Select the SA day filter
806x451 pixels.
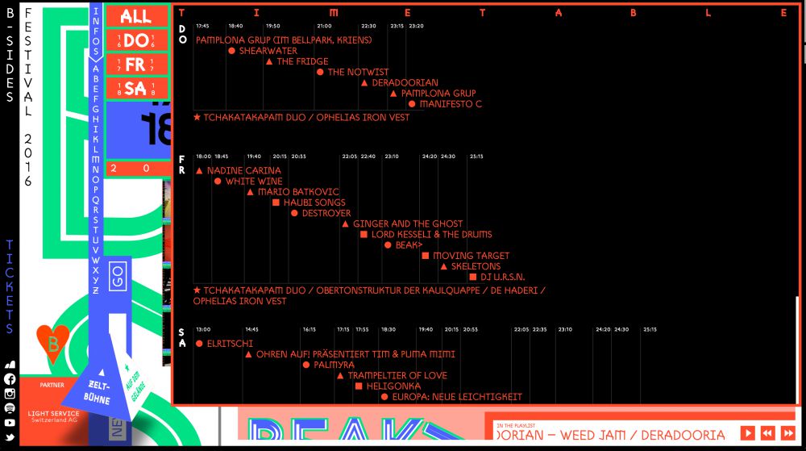point(136,90)
